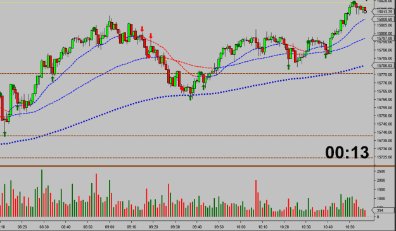Image resolution: width=396 pixels, height=231 pixels.
Task: Click the hollow circle last-price marker
Action: tap(365, 11)
